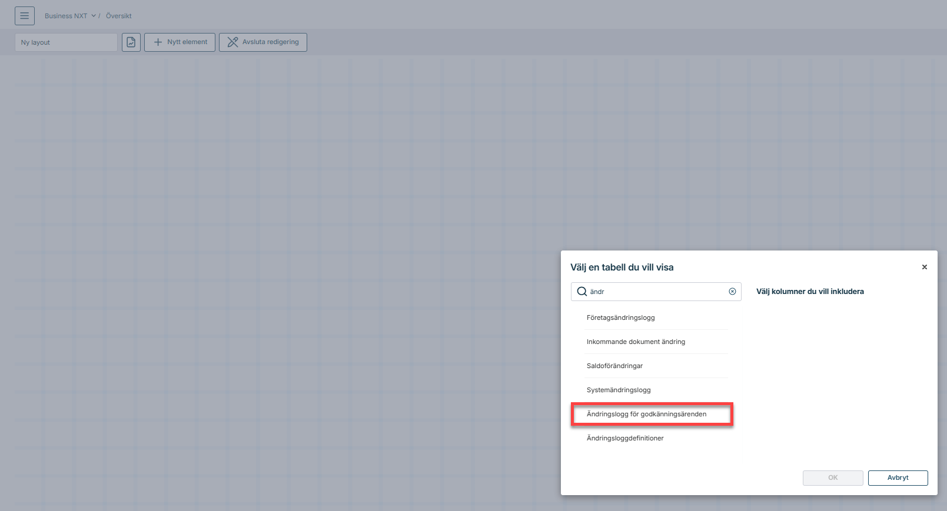
Task: Open the hamburger navigation menu
Action: click(x=25, y=16)
